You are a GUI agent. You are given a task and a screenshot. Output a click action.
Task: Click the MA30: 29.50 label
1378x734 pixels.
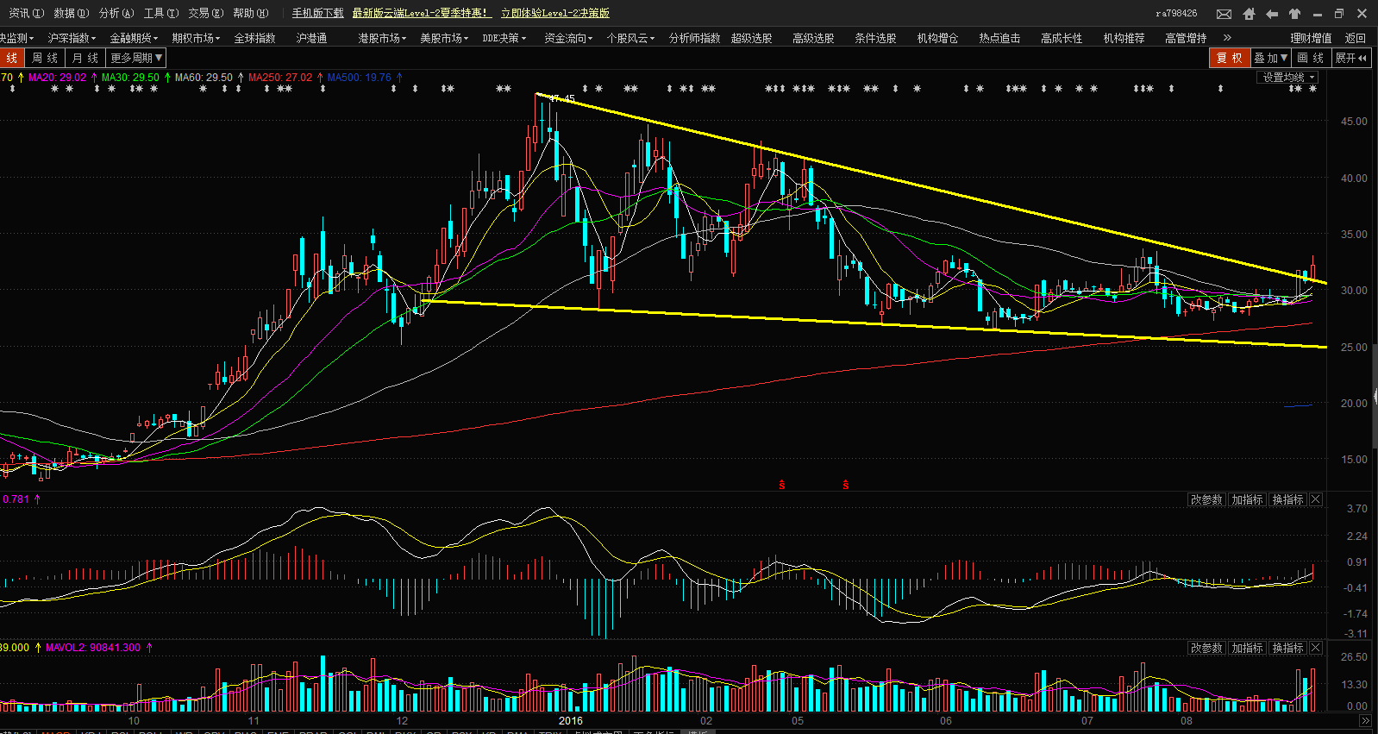pos(130,78)
